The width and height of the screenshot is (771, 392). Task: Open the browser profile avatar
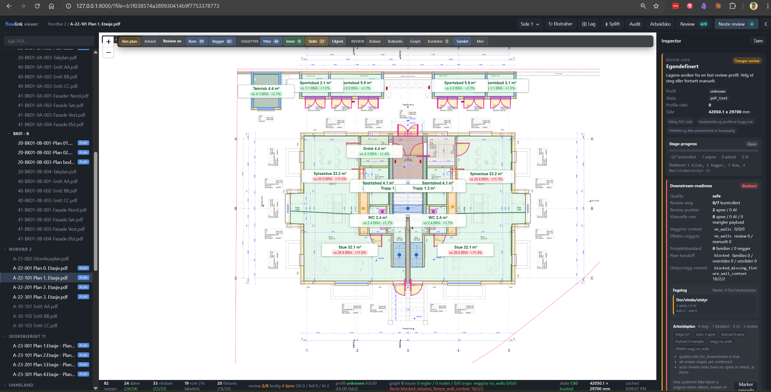coord(753,6)
